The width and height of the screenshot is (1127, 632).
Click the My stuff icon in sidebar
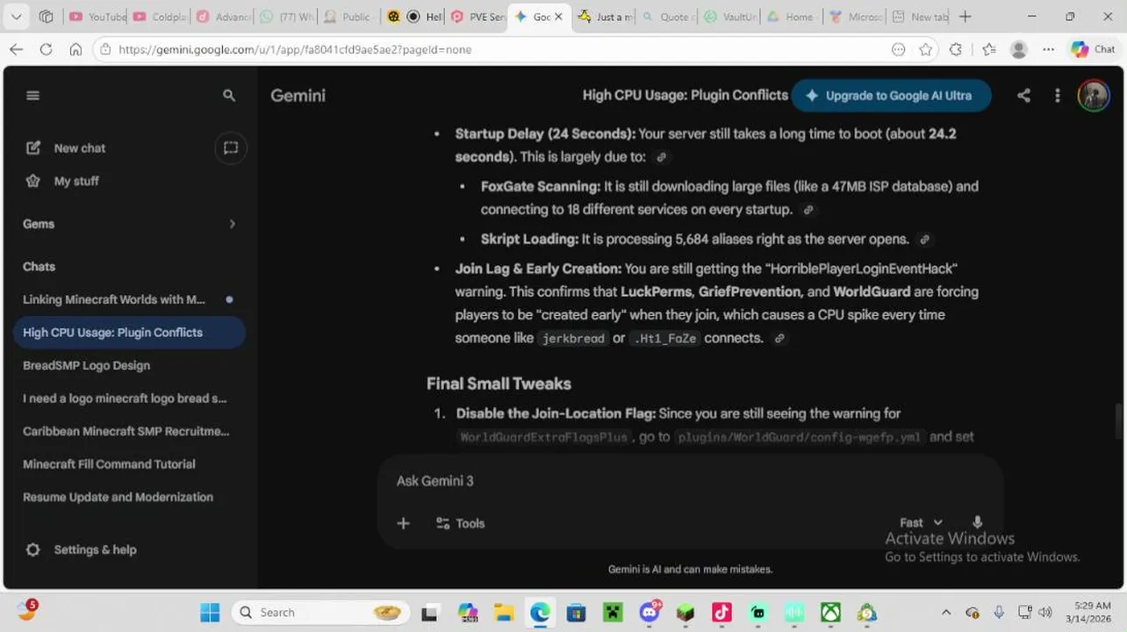(x=33, y=181)
